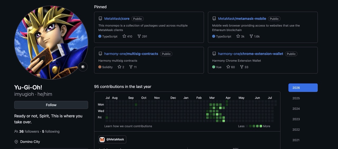
Task: Click the MetaMask fox logo icon
Action: pyautogui.click(x=102, y=140)
